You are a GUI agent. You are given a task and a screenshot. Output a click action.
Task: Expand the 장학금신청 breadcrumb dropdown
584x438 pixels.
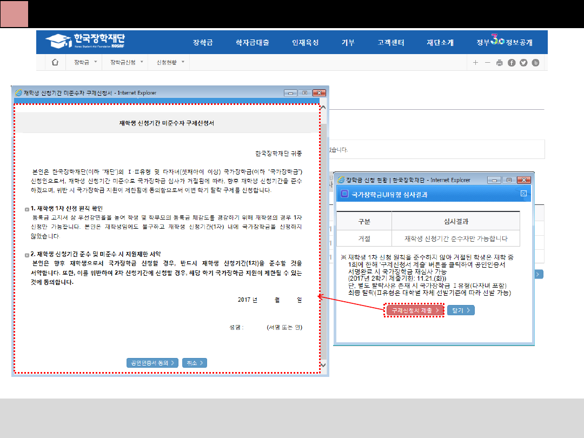click(x=128, y=63)
